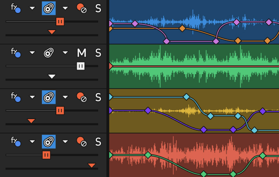Click record arm icon on red track
This screenshot has height=177, width=279.
tap(81, 142)
